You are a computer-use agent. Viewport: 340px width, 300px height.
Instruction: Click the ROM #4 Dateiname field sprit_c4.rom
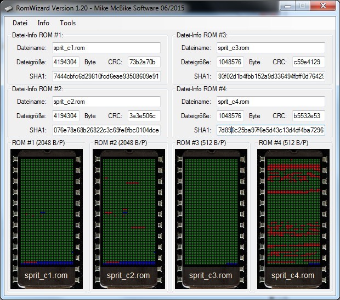(x=270, y=102)
